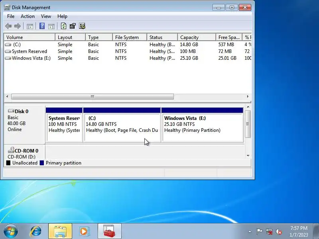Launch Internet Explorer from taskbar
This screenshot has width=319, height=239.
[x=35, y=231]
